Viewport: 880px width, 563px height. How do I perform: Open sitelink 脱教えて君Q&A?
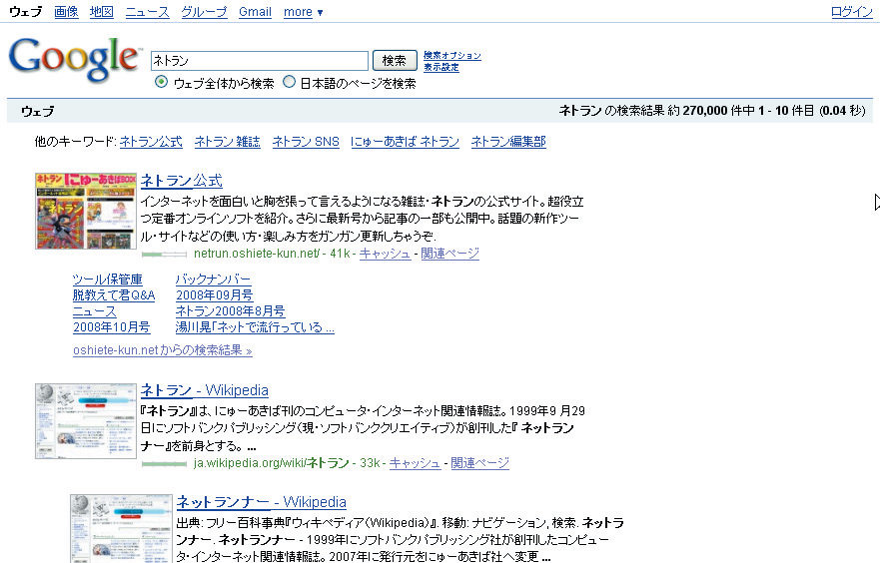point(114,294)
